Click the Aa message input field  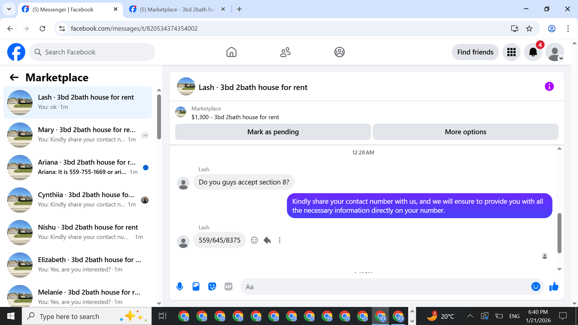pos(385,286)
